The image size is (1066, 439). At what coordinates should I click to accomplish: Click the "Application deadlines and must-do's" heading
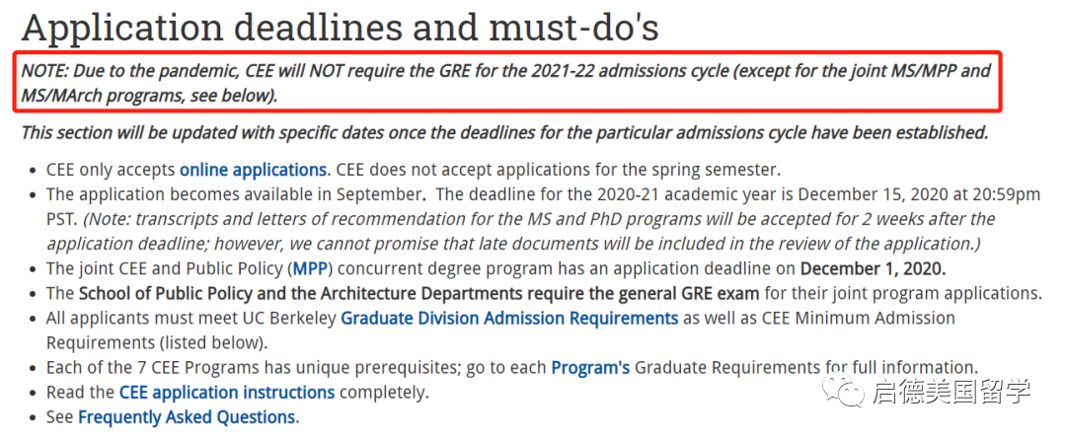point(340,28)
